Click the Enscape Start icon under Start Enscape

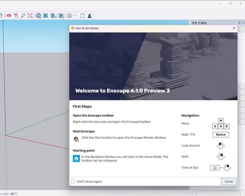[x=76, y=139]
